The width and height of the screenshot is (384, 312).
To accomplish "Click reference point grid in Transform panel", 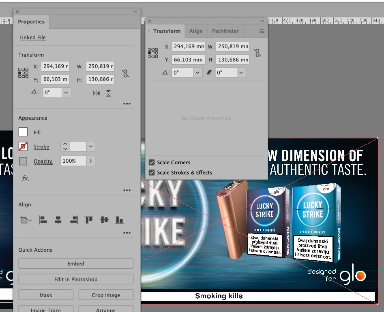I will coord(153,53).
